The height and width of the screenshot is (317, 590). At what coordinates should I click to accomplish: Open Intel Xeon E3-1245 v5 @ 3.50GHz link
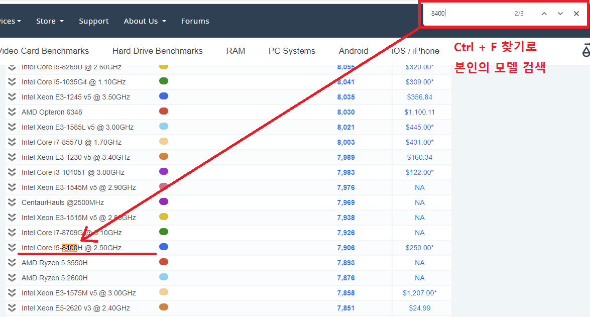tap(76, 97)
